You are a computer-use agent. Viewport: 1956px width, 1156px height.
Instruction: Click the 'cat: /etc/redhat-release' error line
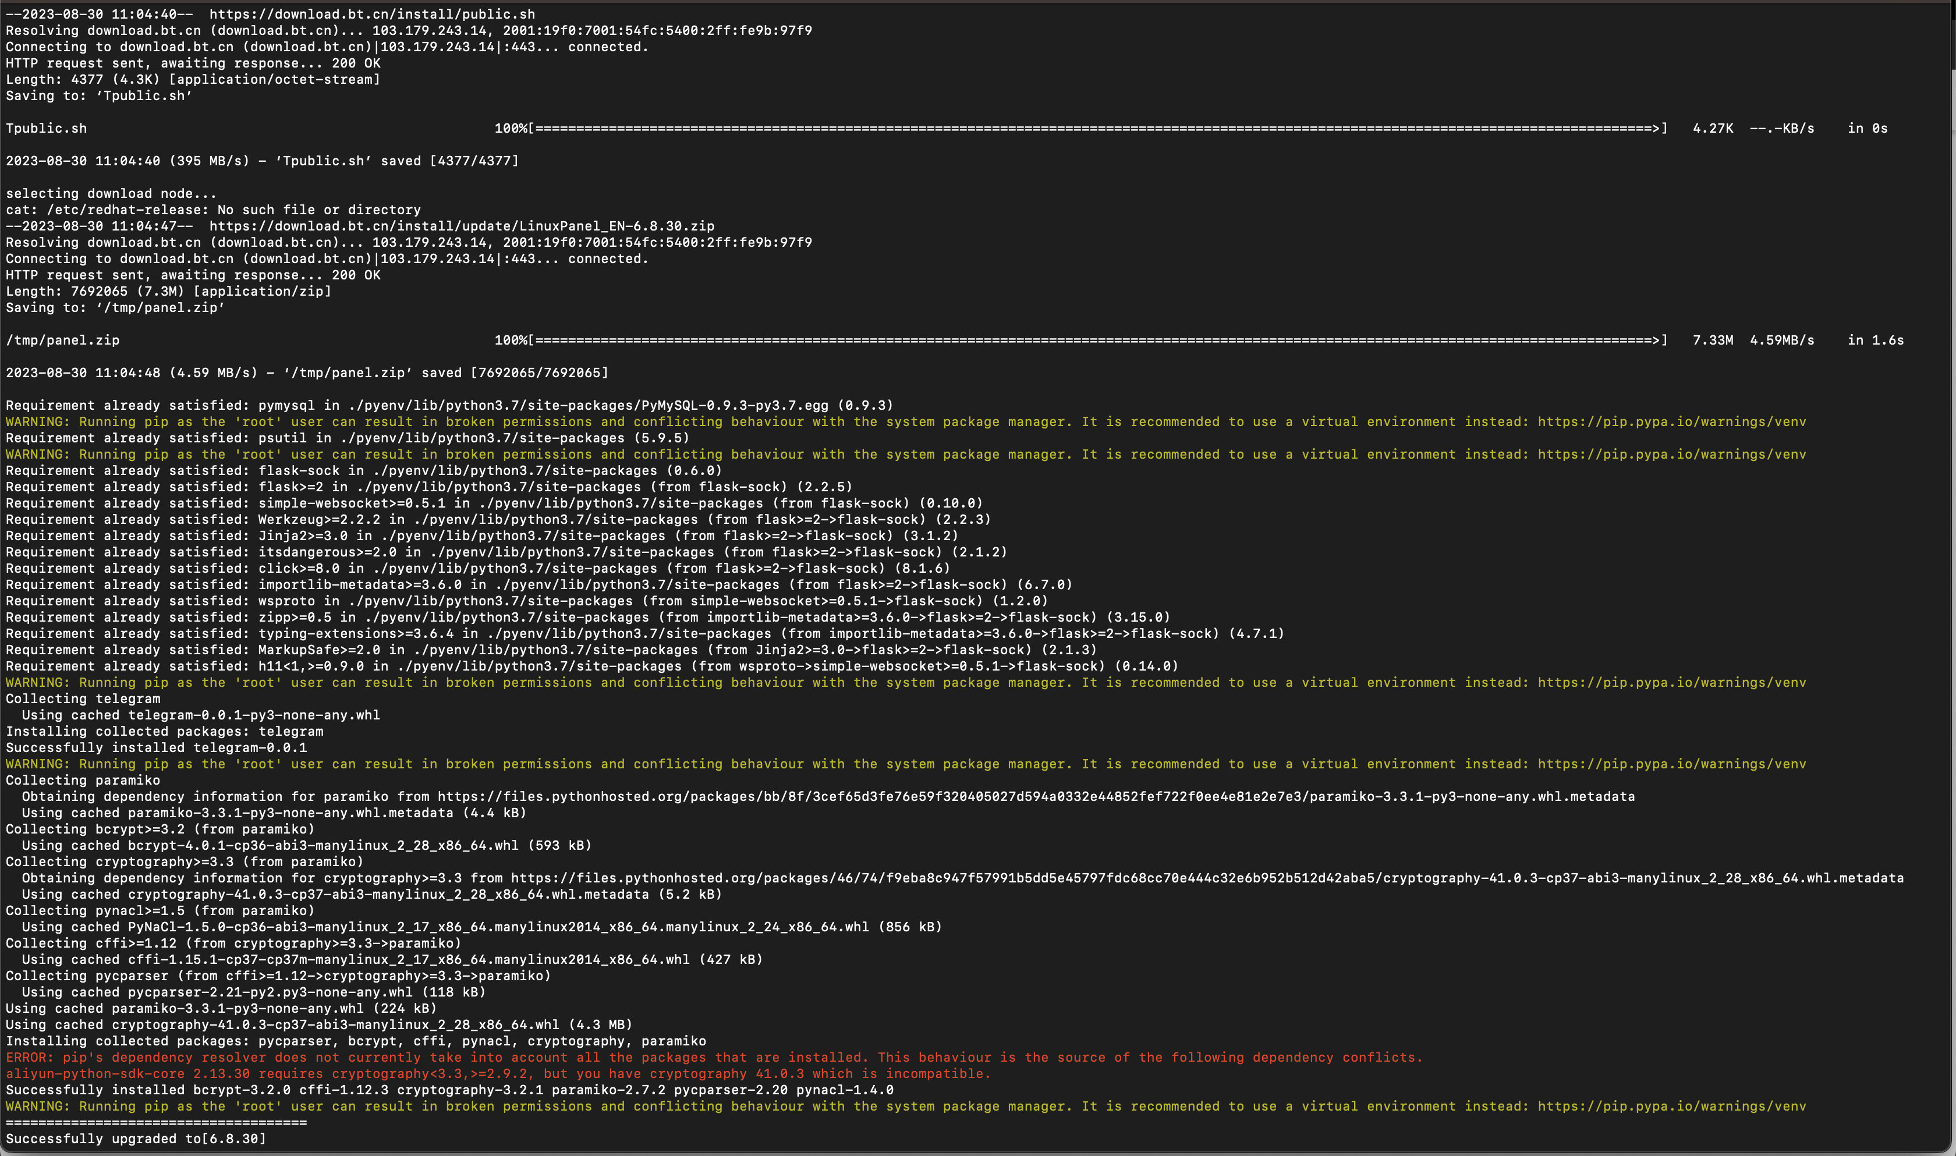tap(212, 210)
